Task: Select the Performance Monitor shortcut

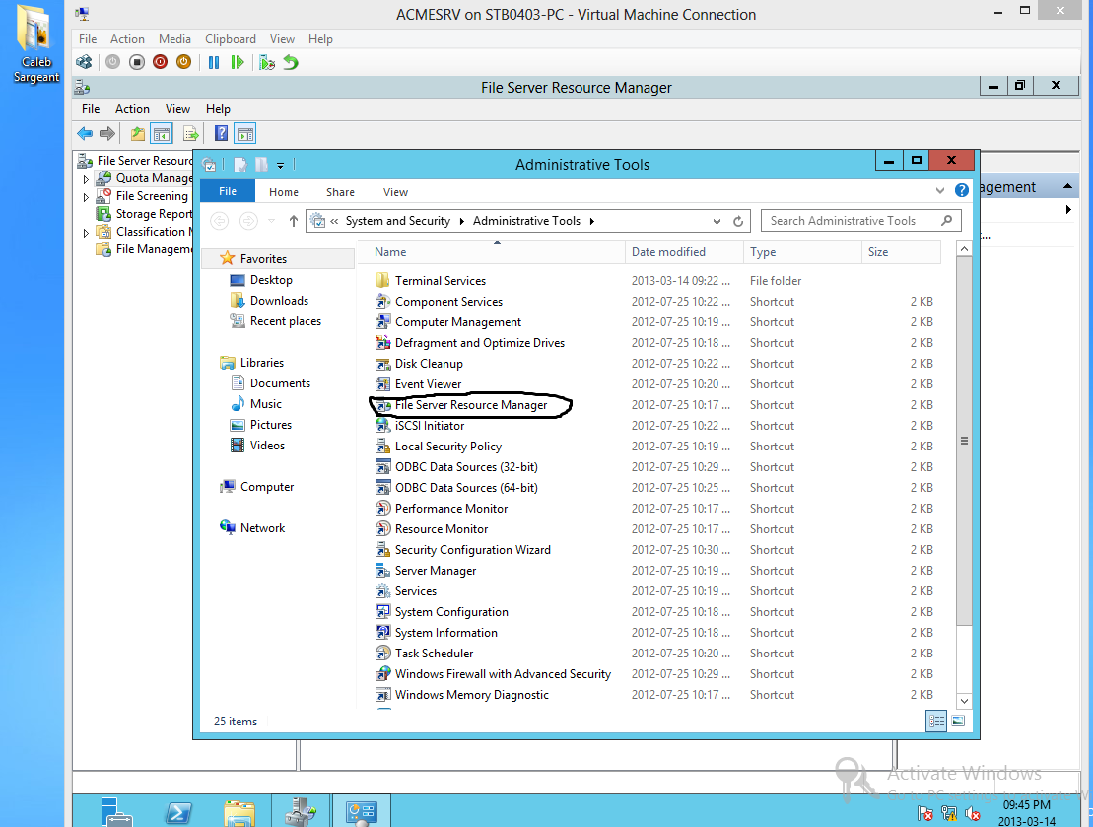Action: click(451, 509)
